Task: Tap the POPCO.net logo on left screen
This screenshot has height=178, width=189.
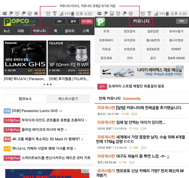Action: [x=20, y=22]
